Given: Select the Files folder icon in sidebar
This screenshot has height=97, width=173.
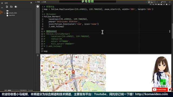Looking at the screenshot, I should click(x=2, y=12).
